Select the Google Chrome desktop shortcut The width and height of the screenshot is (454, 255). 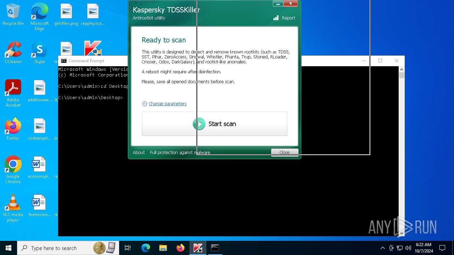(x=13, y=170)
